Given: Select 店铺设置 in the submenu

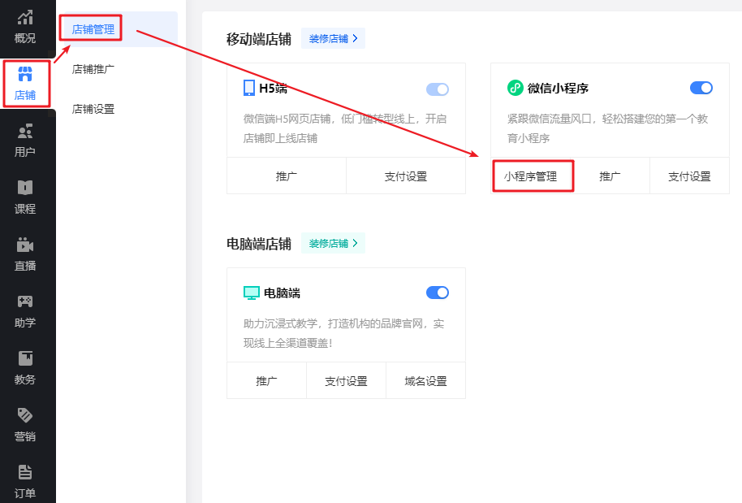Looking at the screenshot, I should tap(93, 109).
